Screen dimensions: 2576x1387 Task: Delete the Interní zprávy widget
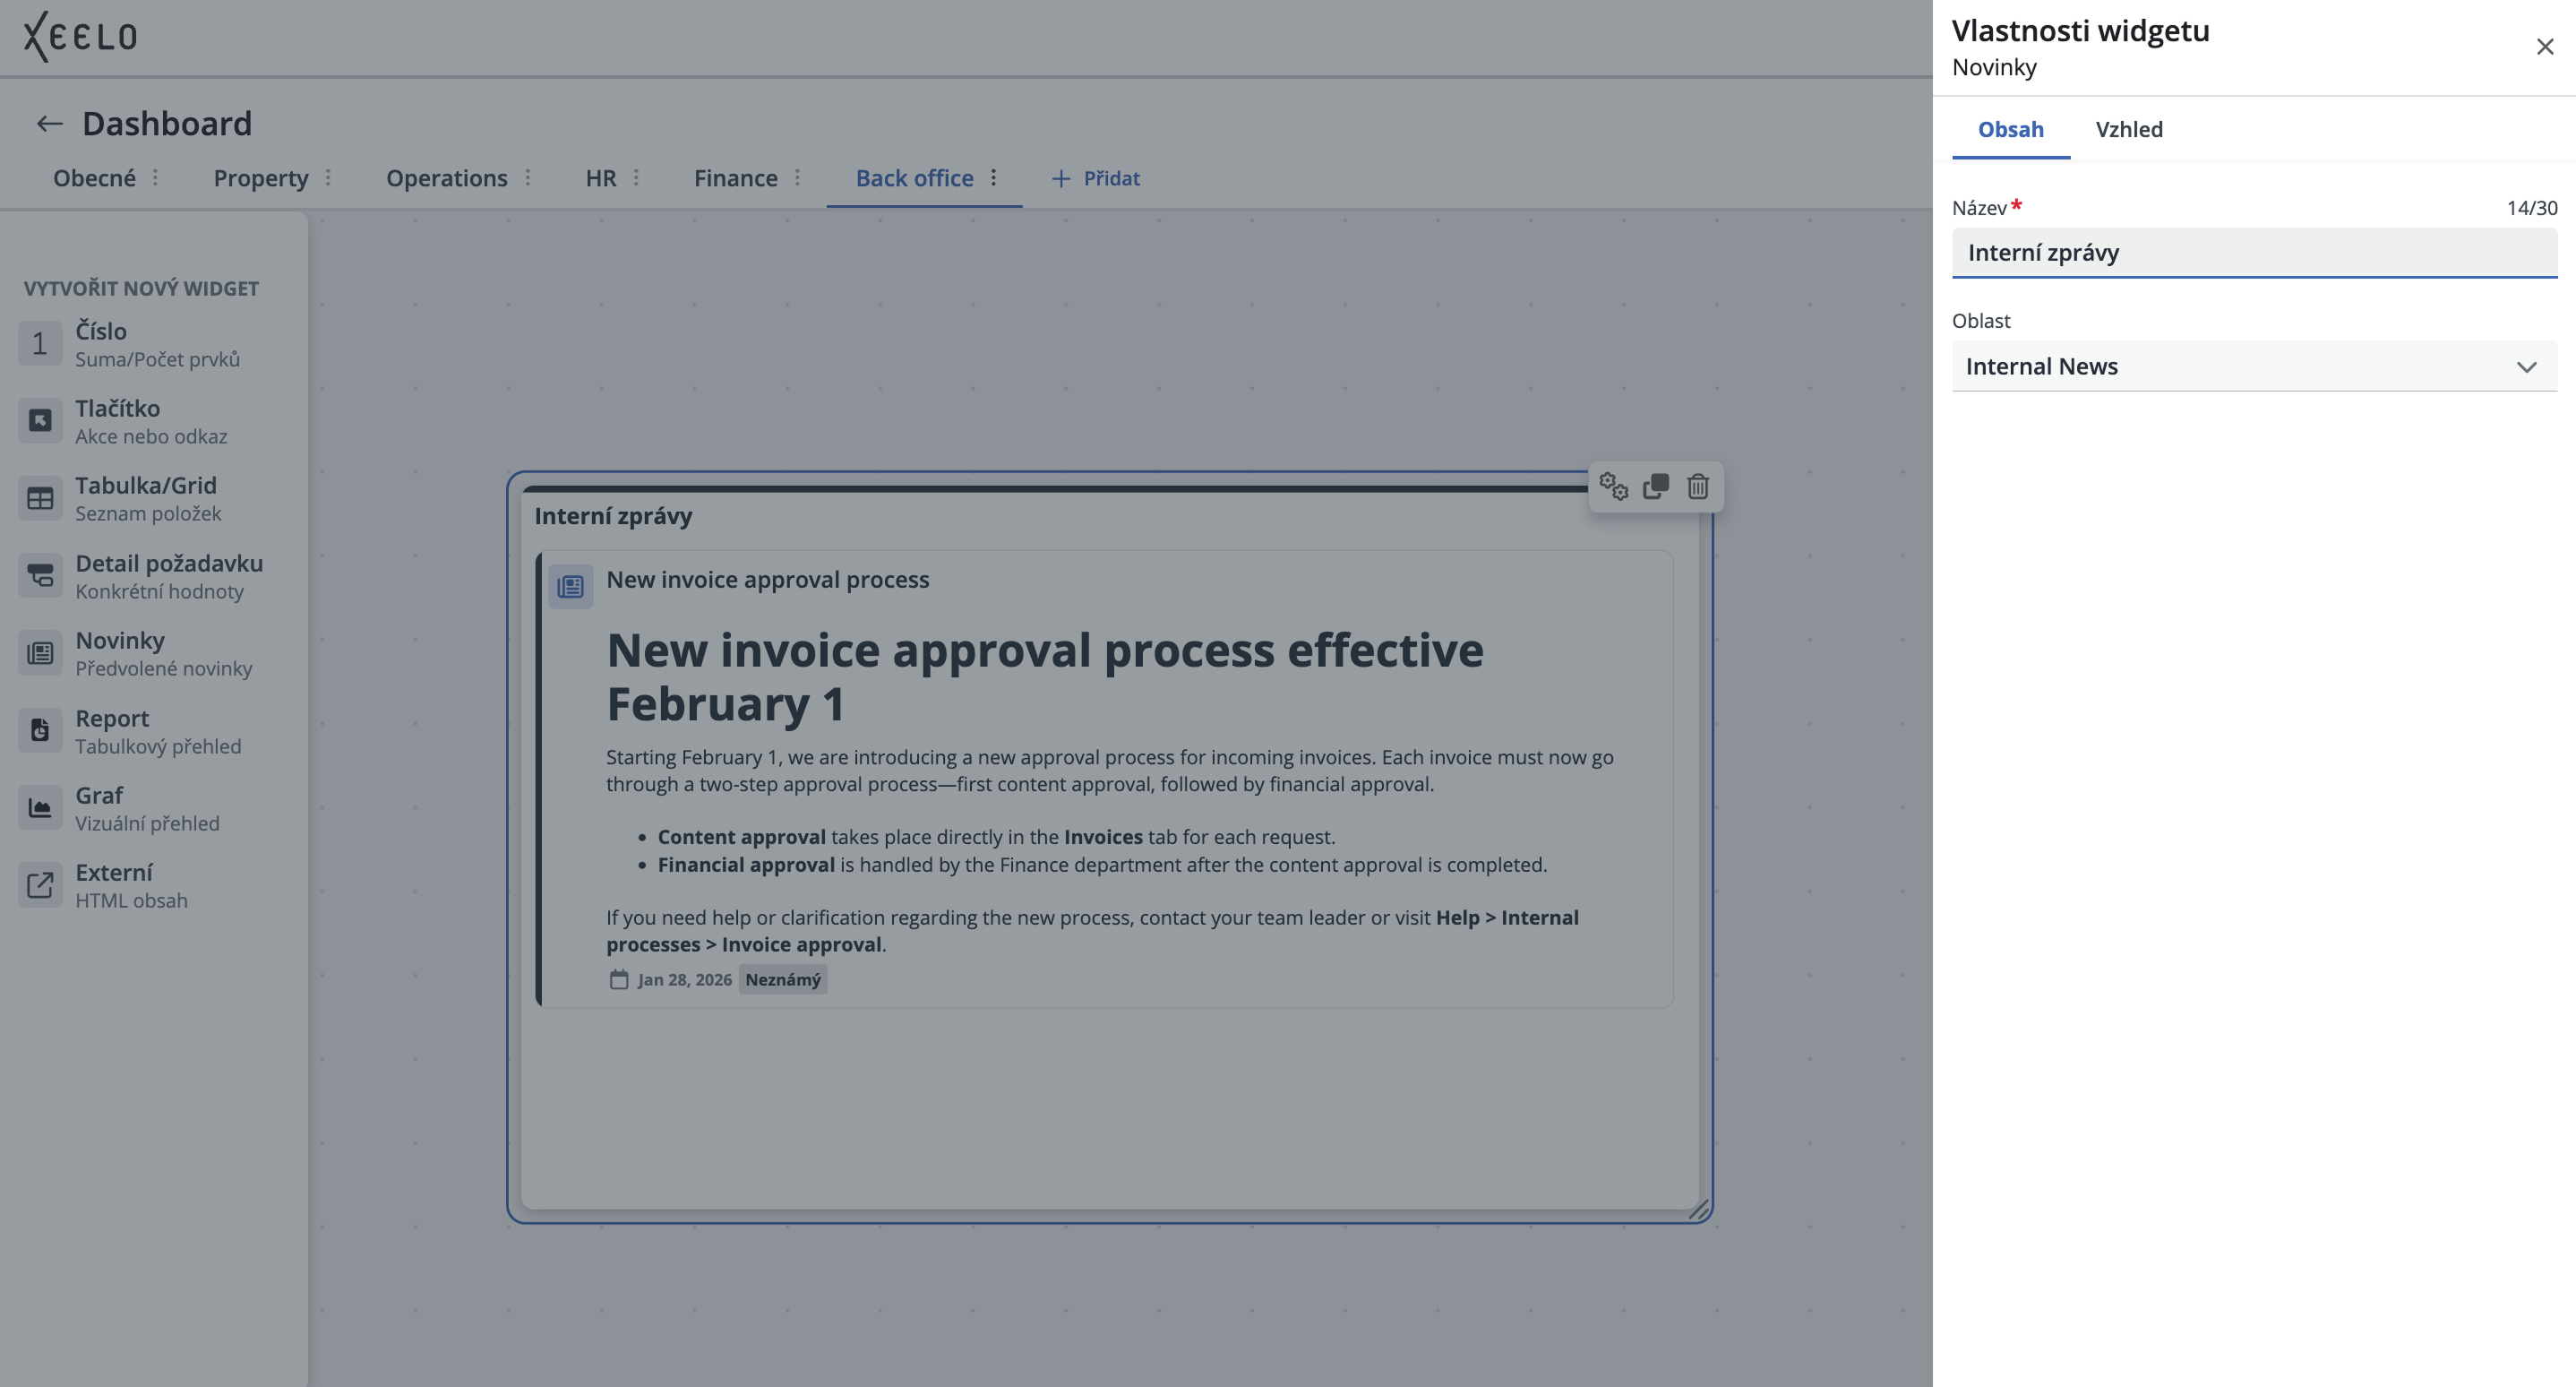pos(1698,487)
